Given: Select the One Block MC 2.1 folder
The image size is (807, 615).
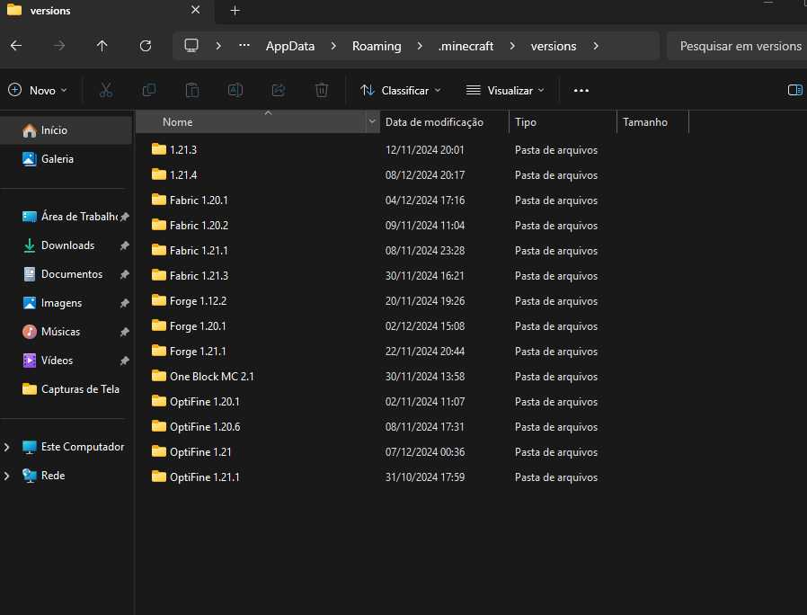Looking at the screenshot, I should coord(202,377).
